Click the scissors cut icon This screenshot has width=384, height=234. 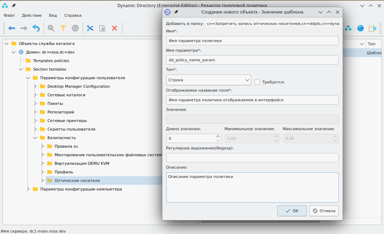pos(90,28)
